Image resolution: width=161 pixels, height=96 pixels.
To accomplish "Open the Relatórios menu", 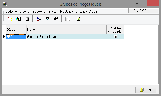I will (x=67, y=12).
